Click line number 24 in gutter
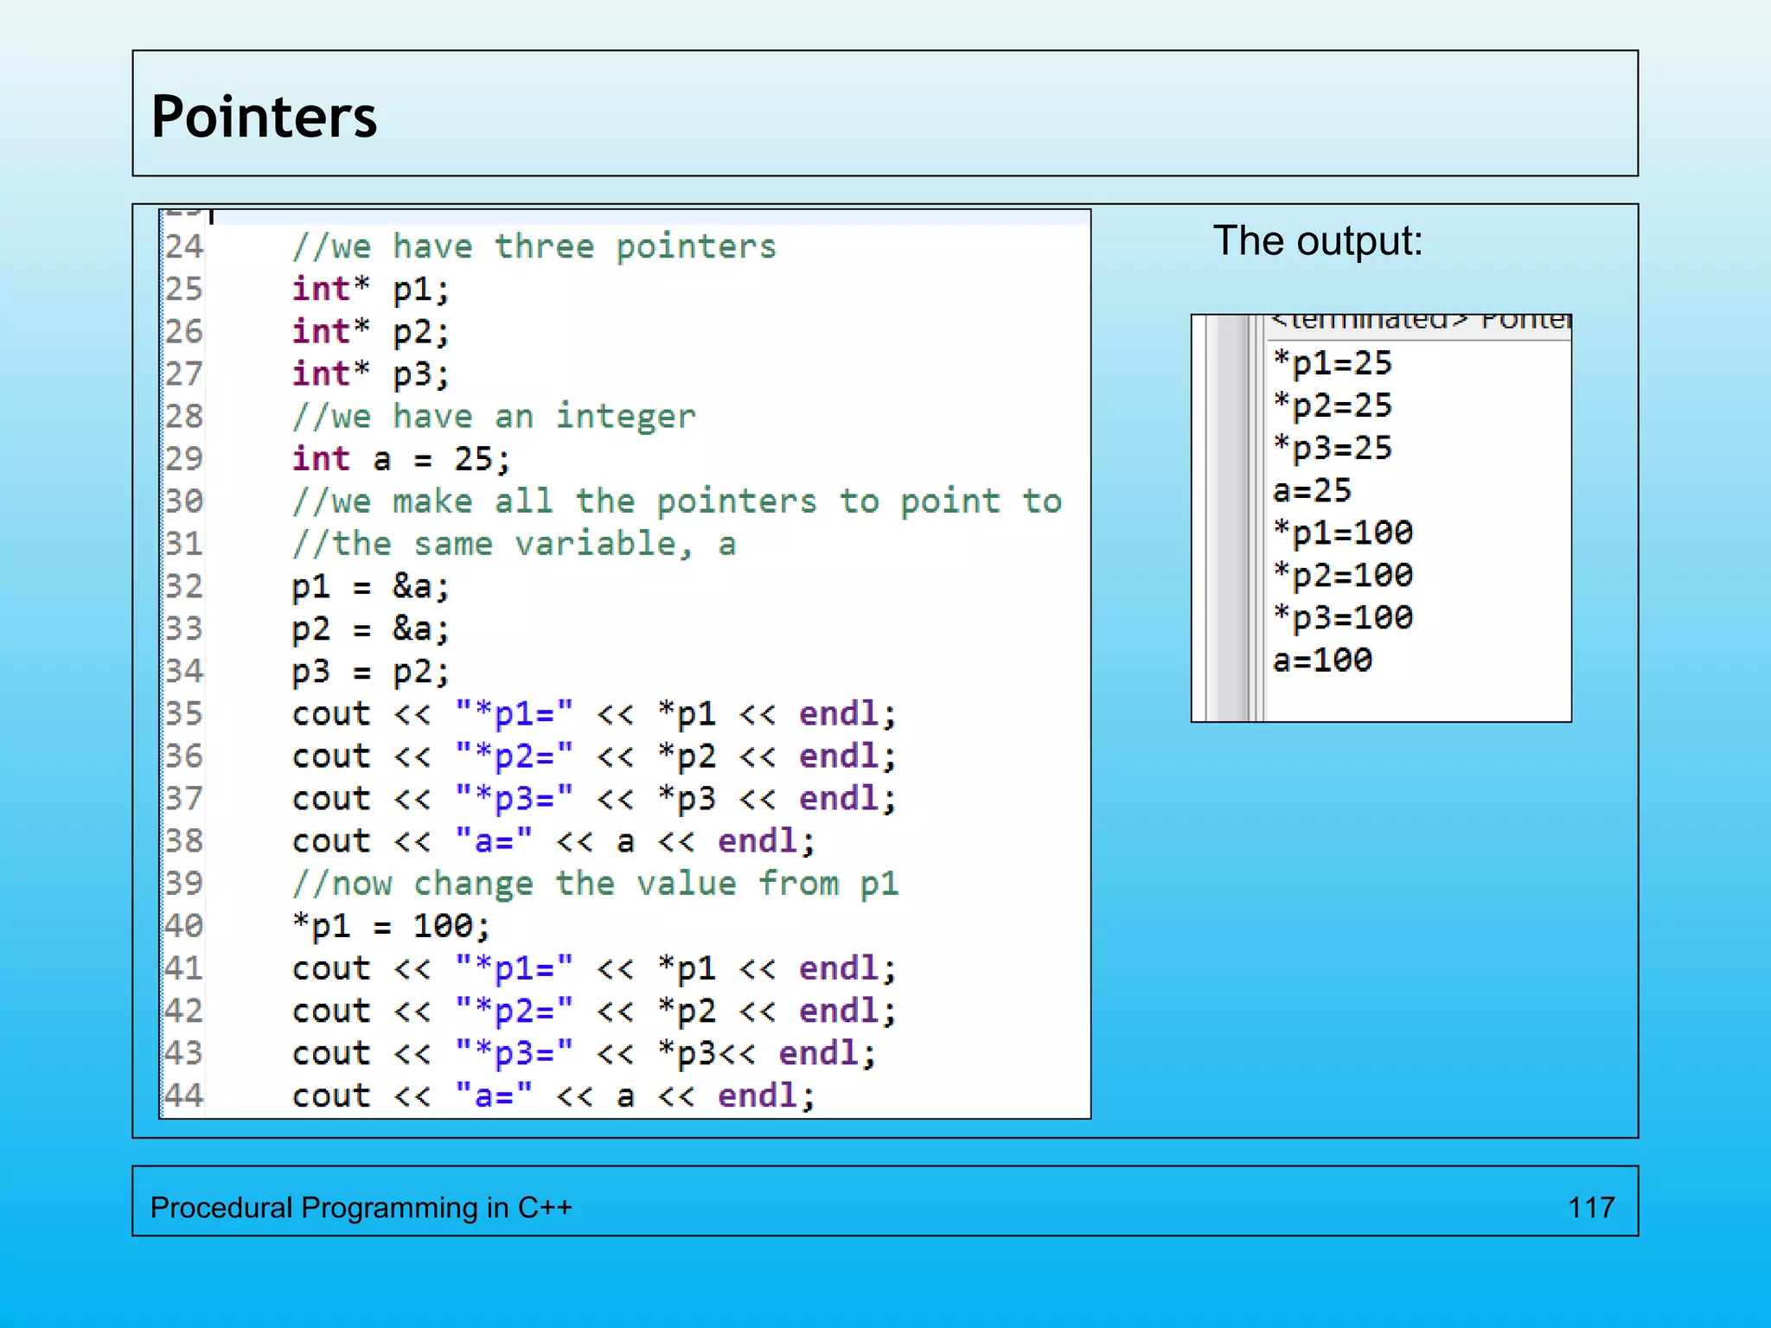 [x=184, y=246]
